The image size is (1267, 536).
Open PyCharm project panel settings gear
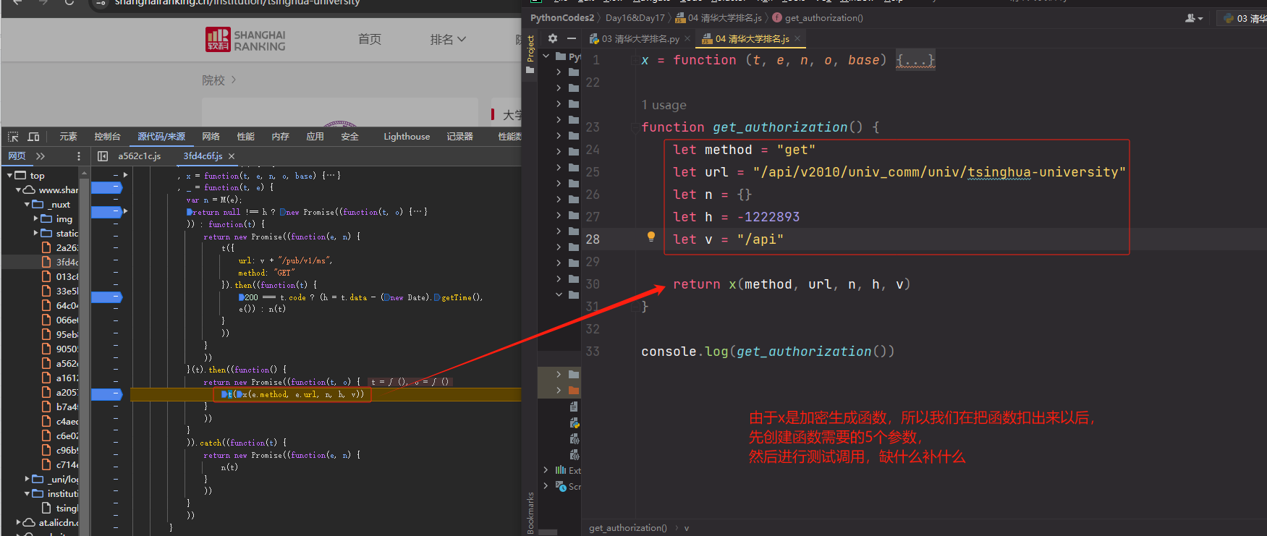click(553, 38)
